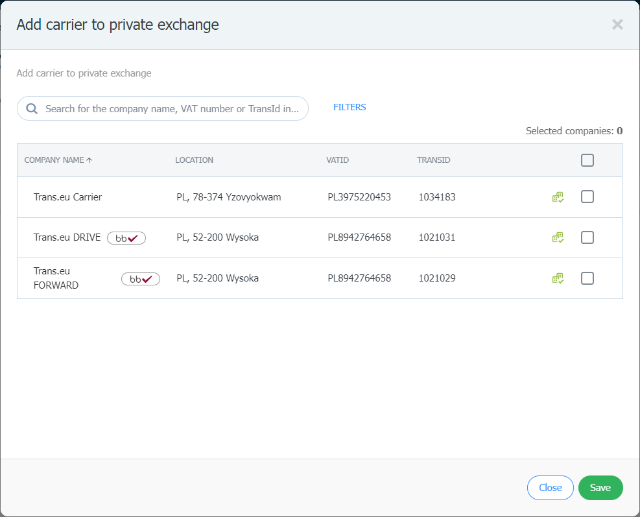Screen dimensions: 640x517
Task: Click PL8942764658 in Trans.eu FORWARD row
Action: point(359,278)
